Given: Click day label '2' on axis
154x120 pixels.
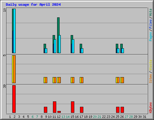Looking at the screenshot, I should coord(14,117).
